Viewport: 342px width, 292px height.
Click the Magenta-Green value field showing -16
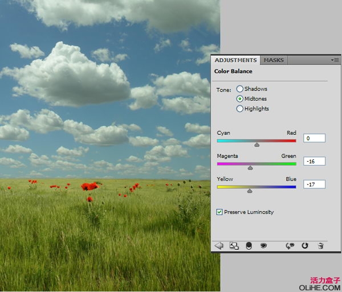click(314, 161)
